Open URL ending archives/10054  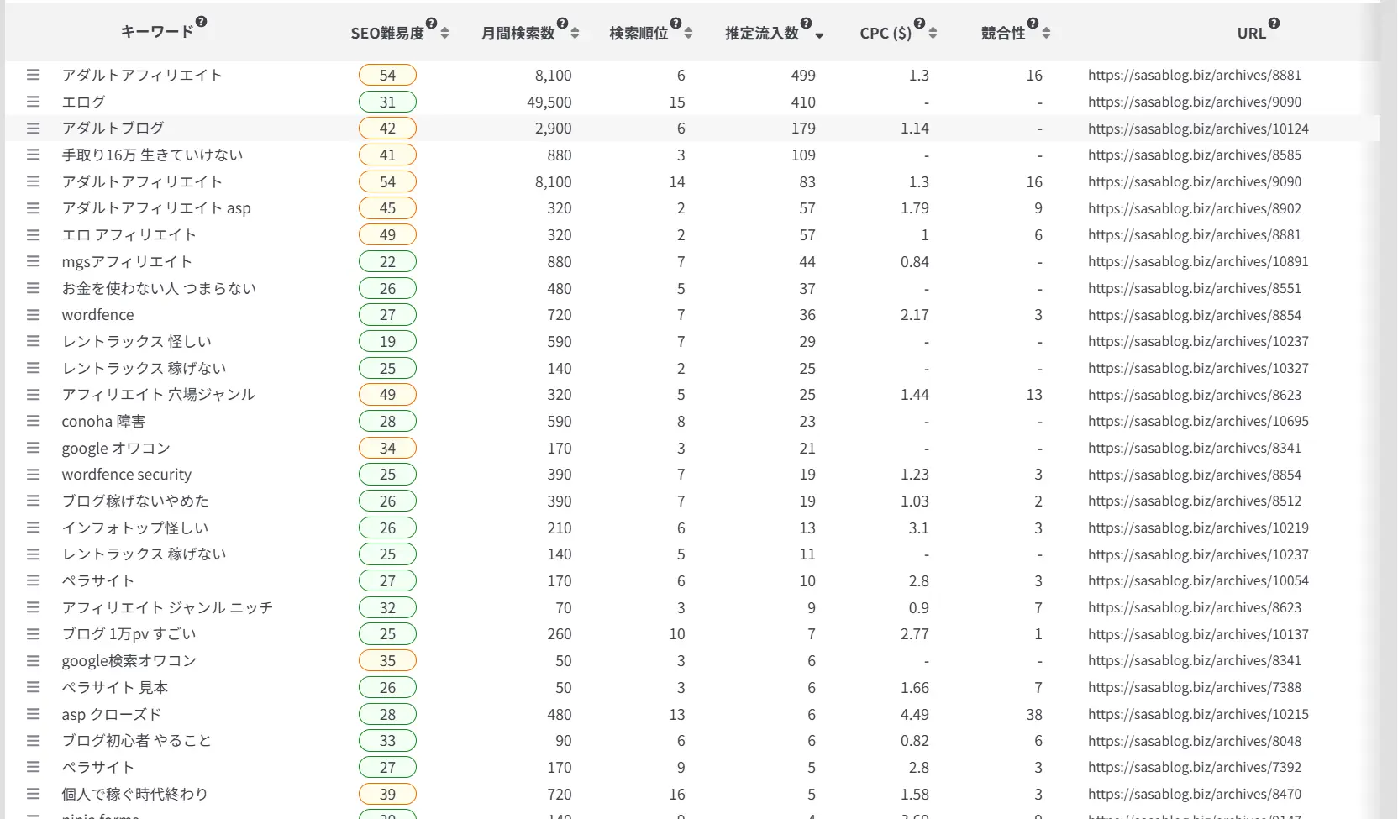click(x=1198, y=580)
